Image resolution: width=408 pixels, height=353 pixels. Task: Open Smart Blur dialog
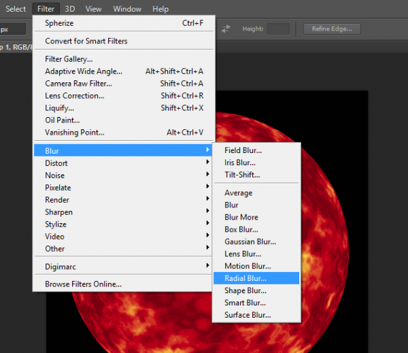tap(256, 303)
